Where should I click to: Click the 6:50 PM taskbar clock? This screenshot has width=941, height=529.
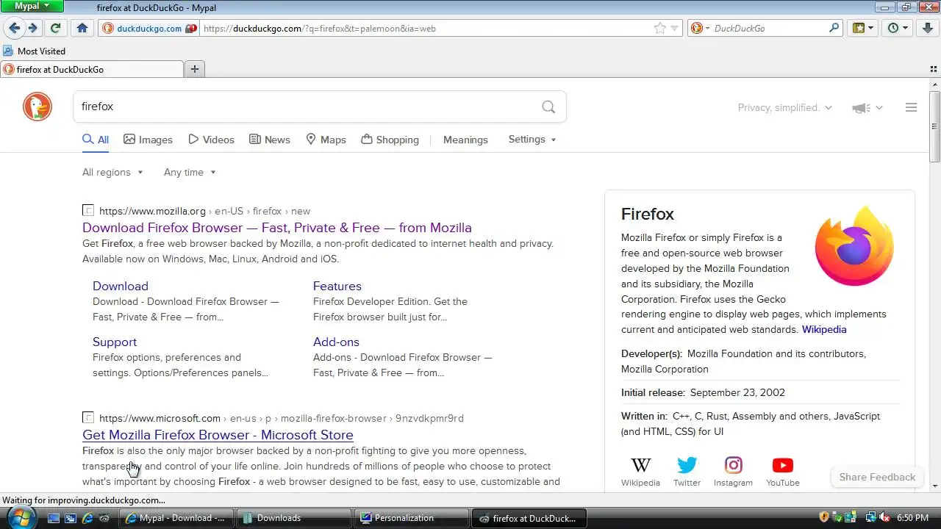[913, 518]
